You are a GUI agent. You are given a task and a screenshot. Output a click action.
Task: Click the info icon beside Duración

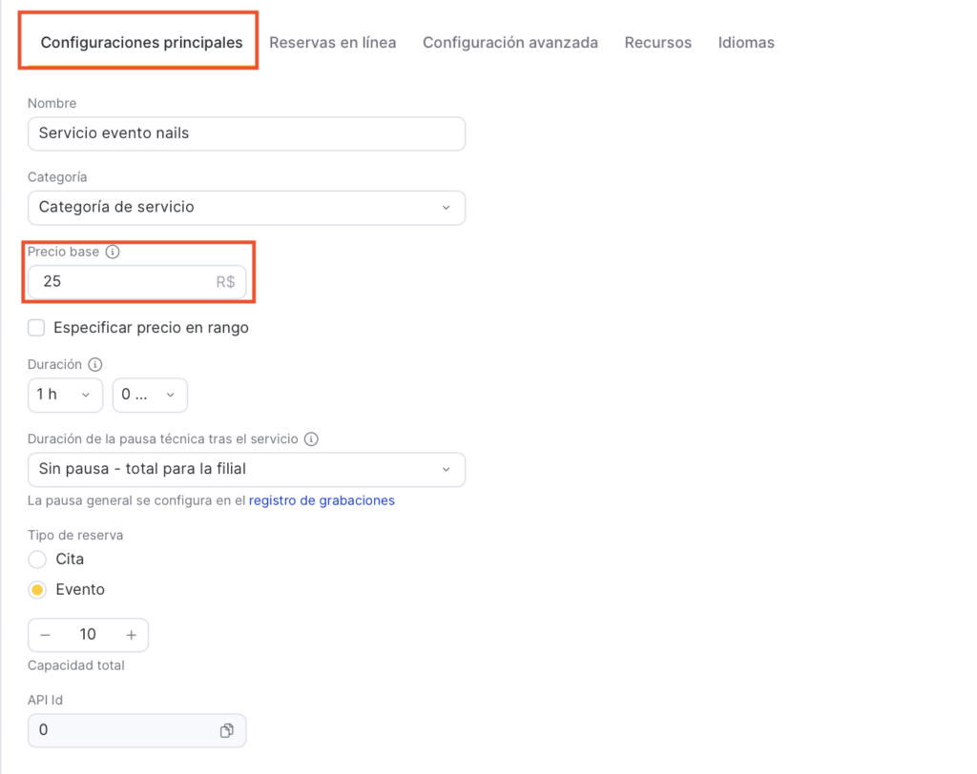coord(94,365)
